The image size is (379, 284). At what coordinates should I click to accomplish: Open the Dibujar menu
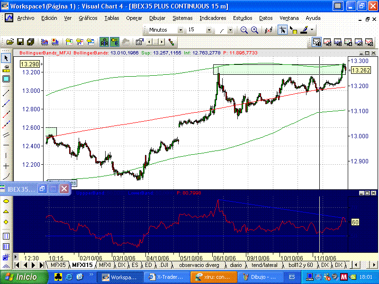click(157, 18)
